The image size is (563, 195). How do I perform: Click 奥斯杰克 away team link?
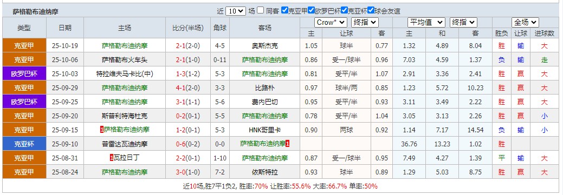tap(264, 46)
